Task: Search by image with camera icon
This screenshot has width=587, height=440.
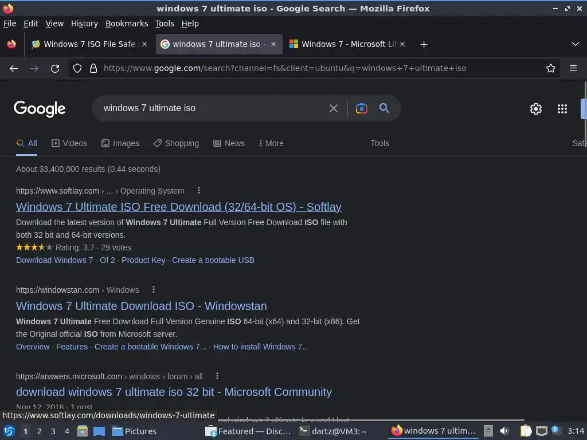Action: click(x=361, y=108)
